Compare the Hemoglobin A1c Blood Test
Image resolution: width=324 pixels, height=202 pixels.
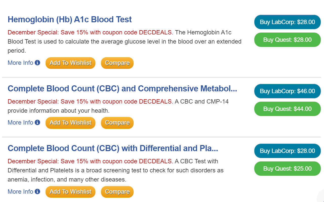117,63
